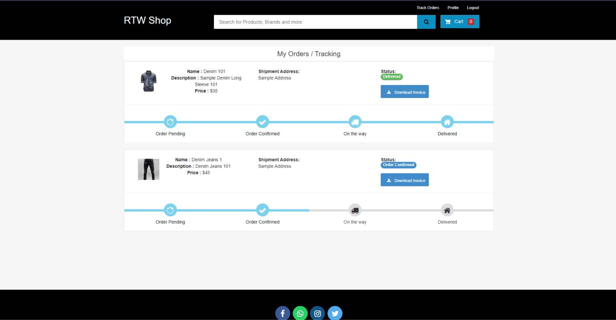Download invoice for Denim 101 order

tap(404, 92)
